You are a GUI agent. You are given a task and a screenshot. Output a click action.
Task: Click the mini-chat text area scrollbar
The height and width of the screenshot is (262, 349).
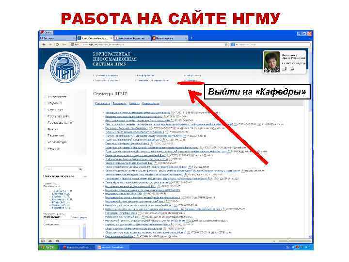click(84, 231)
